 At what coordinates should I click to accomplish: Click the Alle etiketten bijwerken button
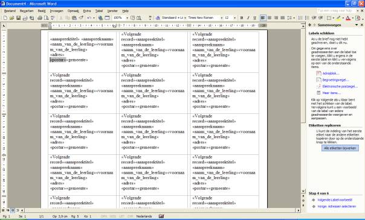tap(340, 148)
